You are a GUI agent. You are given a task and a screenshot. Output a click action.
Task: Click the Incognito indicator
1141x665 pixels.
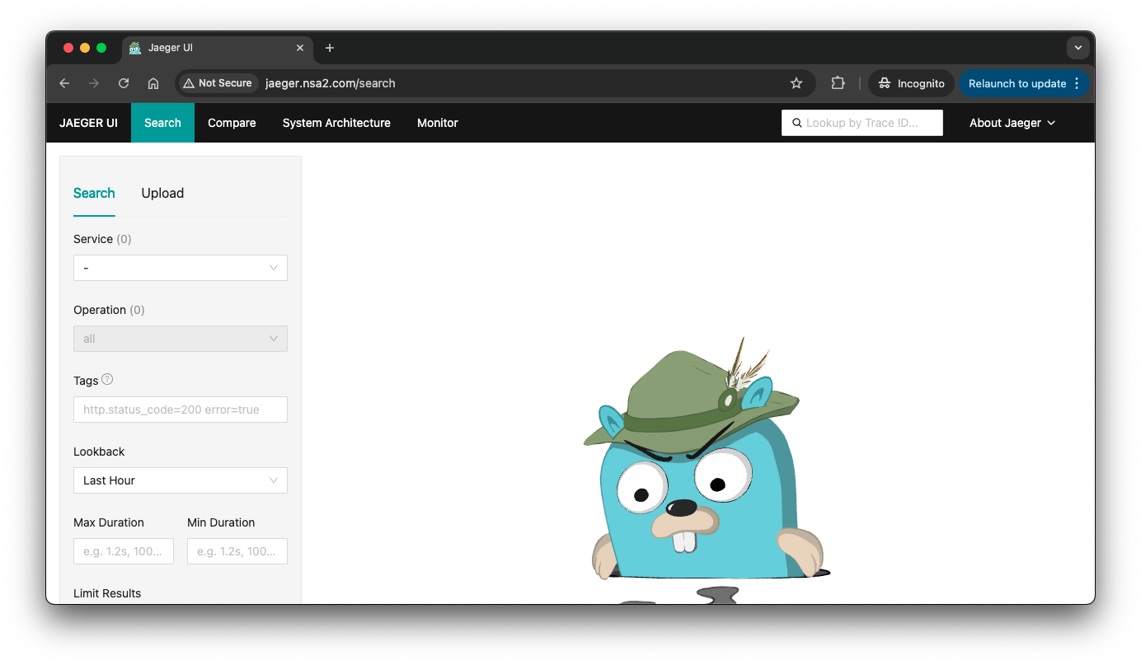coord(911,83)
